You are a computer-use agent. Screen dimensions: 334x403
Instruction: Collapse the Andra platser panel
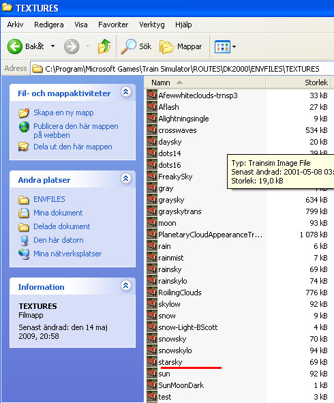(x=126, y=178)
